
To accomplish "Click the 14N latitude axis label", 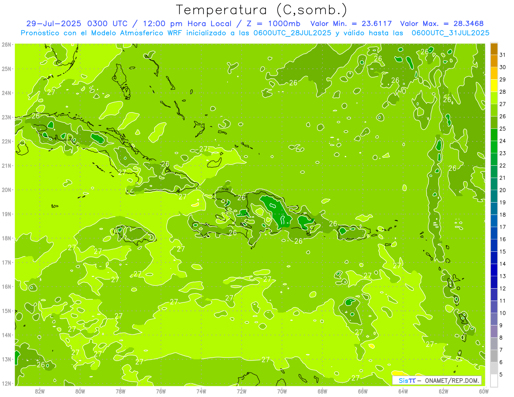I will point(6,335).
